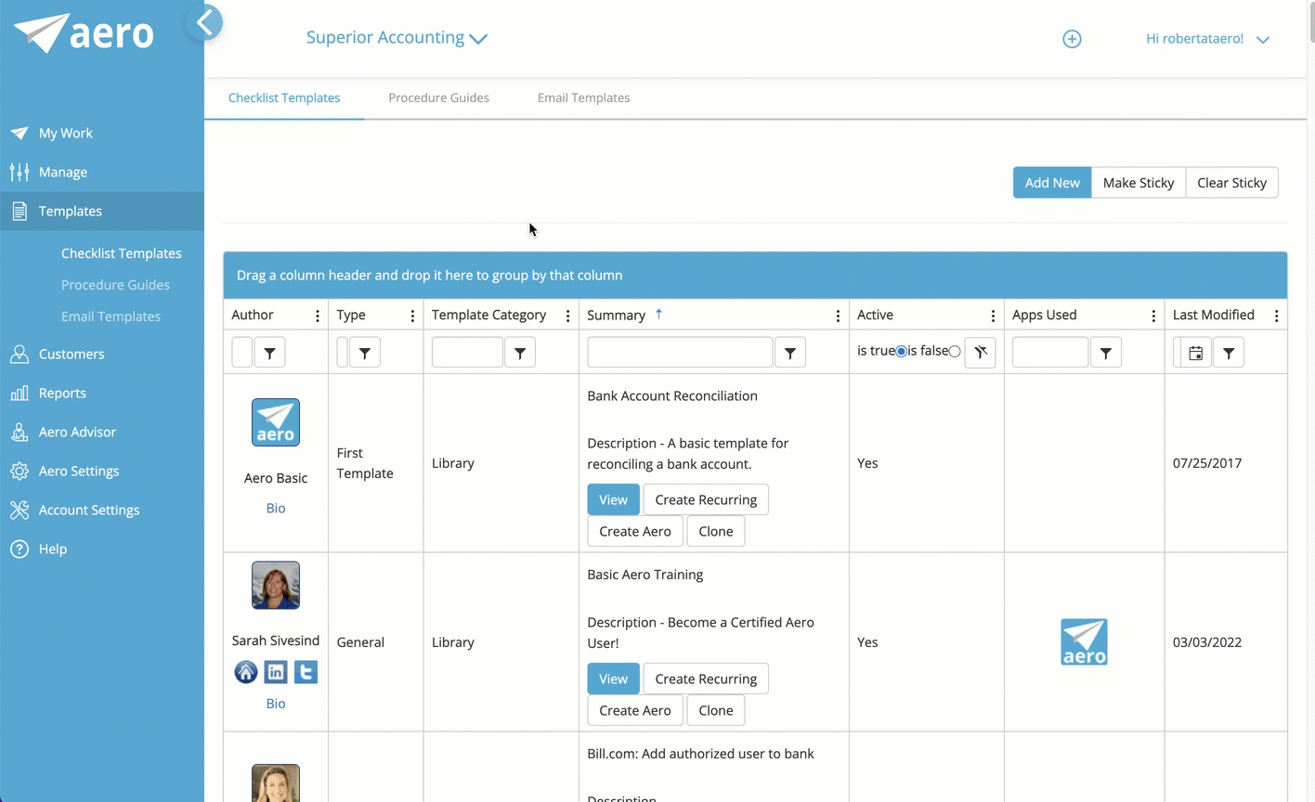Select Email Templates sidebar sub-item
The height and width of the screenshot is (802, 1315).
(x=111, y=317)
